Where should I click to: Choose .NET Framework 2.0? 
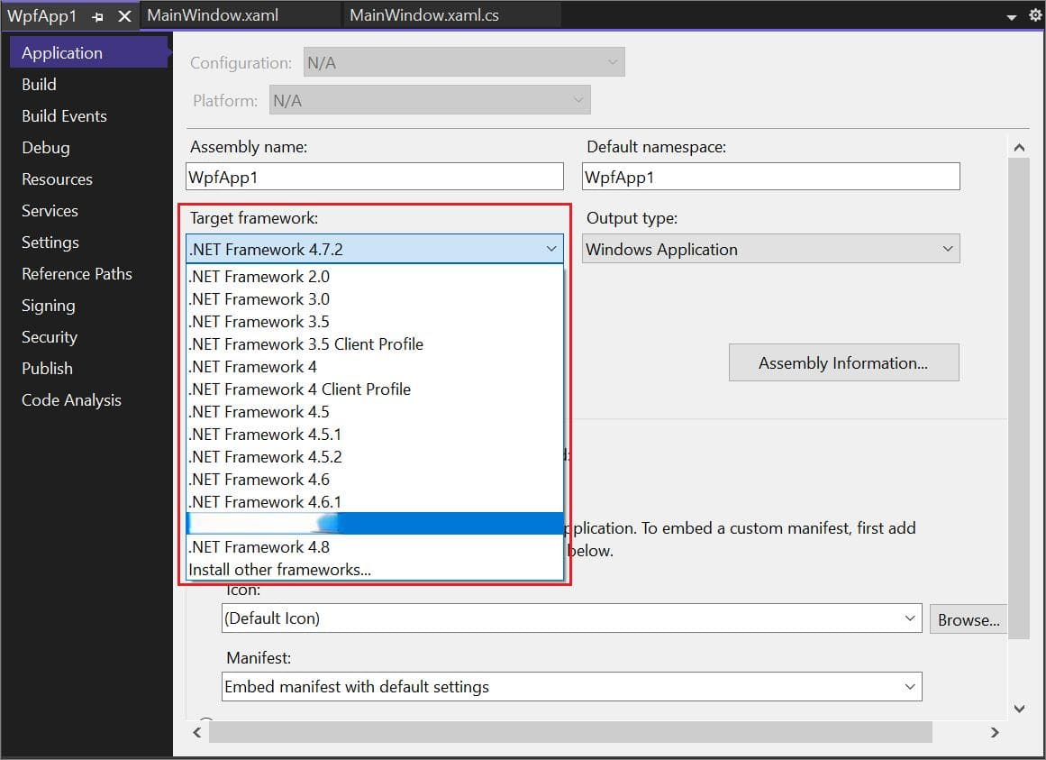point(374,276)
